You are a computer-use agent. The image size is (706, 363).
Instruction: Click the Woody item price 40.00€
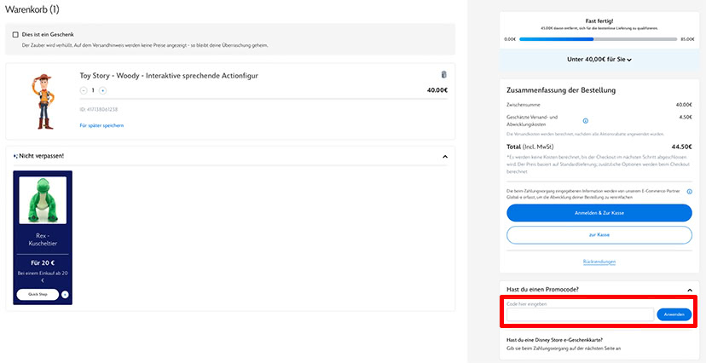[437, 90]
